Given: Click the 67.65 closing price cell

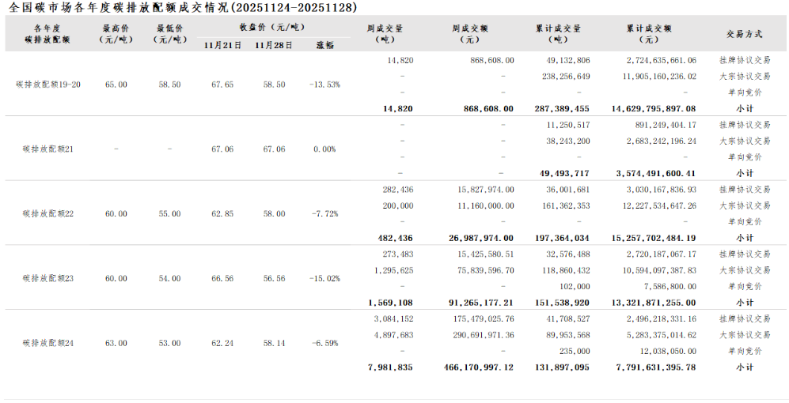Looking at the screenshot, I should 222,84.
